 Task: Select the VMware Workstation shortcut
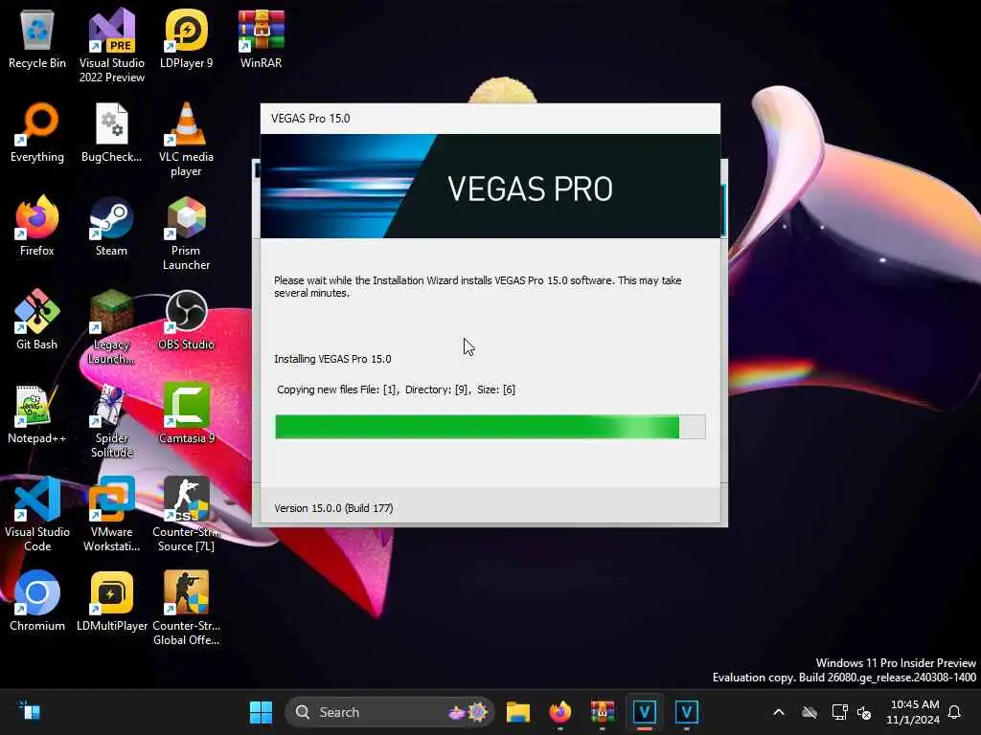click(x=111, y=515)
